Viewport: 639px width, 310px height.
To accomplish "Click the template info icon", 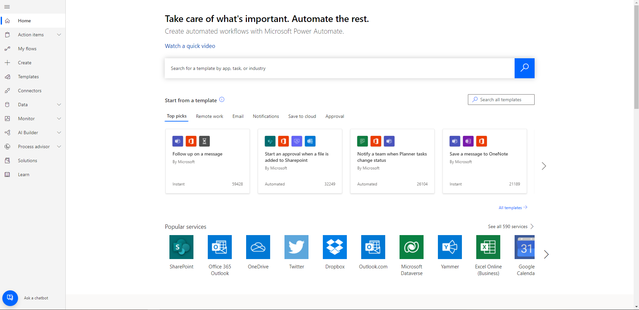I will (222, 100).
